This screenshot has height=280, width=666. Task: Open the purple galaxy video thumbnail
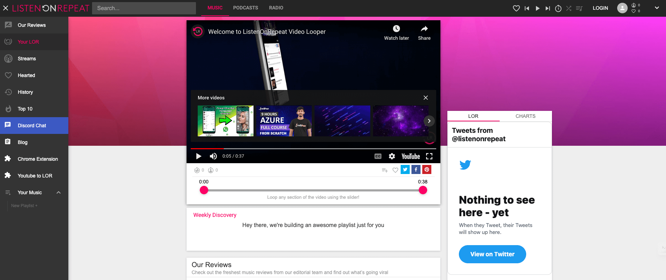point(401,121)
